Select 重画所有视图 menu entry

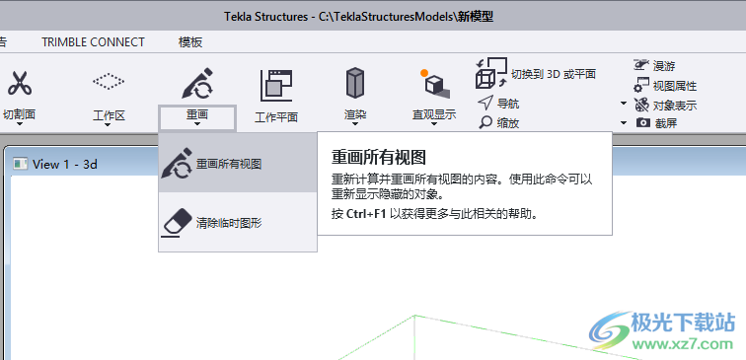238,163
